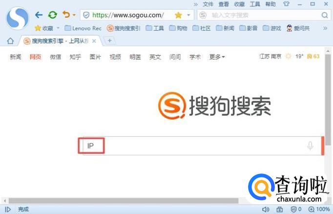Screen dimensions: 333x214
Task: Switch to 知乎 search
Action: tap(75, 57)
